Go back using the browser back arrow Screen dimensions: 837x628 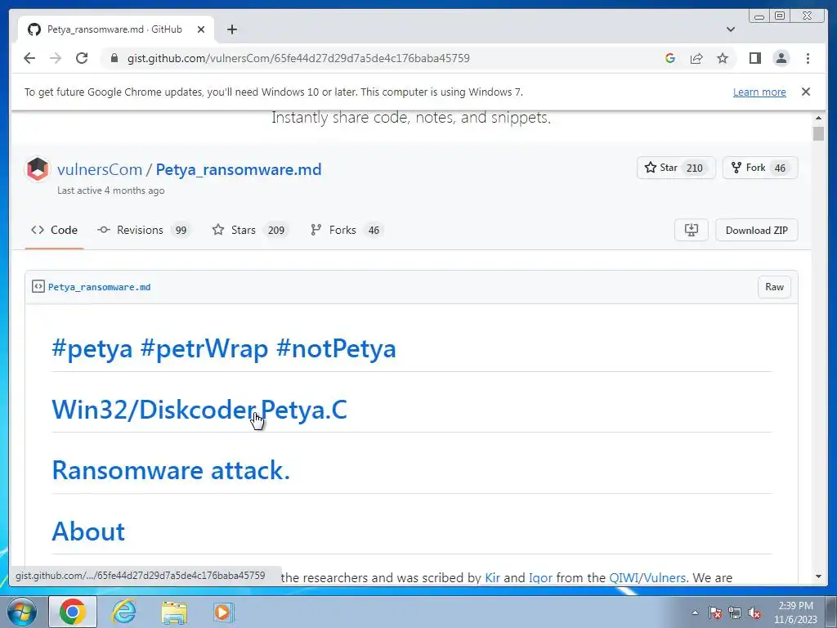(x=29, y=58)
